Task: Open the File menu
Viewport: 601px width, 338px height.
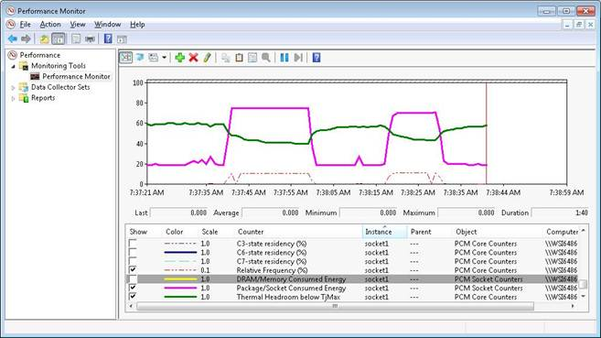Action: (26, 25)
